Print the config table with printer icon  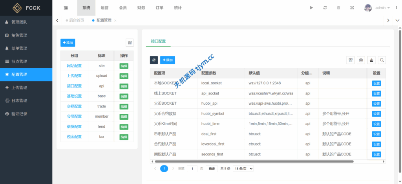pos(361,60)
